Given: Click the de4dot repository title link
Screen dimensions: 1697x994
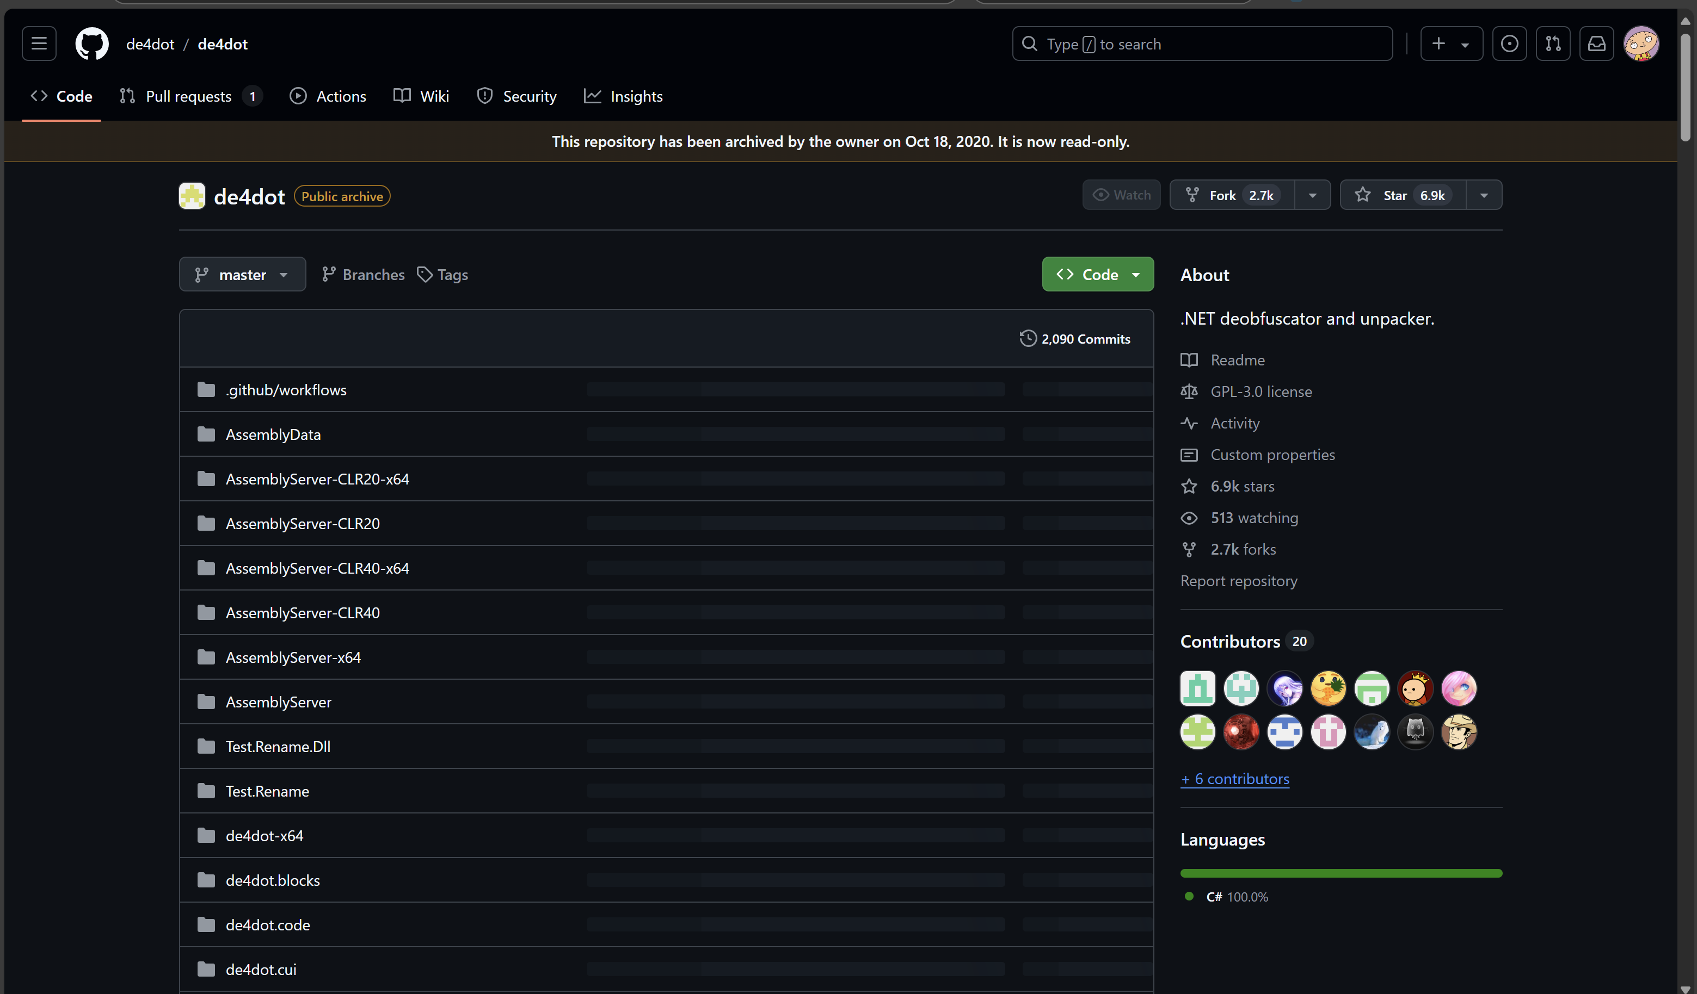Looking at the screenshot, I should click(249, 196).
